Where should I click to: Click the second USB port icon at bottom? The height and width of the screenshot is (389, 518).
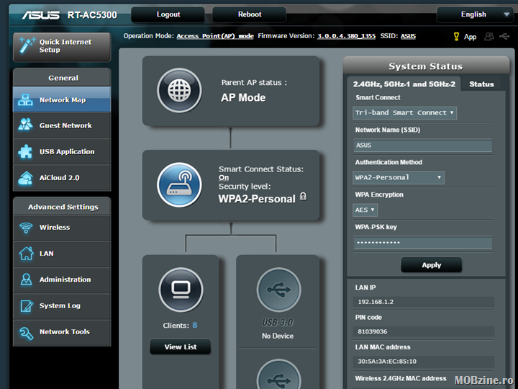(278, 374)
